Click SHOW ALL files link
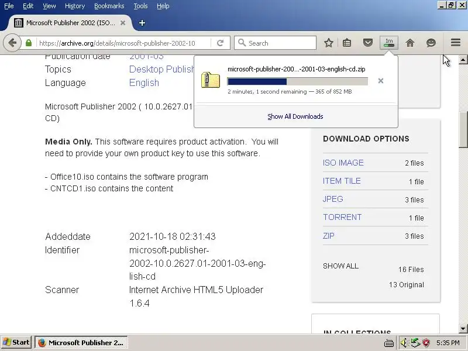 coord(340,266)
